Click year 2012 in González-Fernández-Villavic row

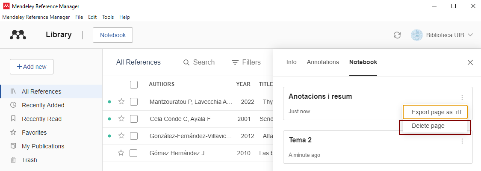click(247, 136)
